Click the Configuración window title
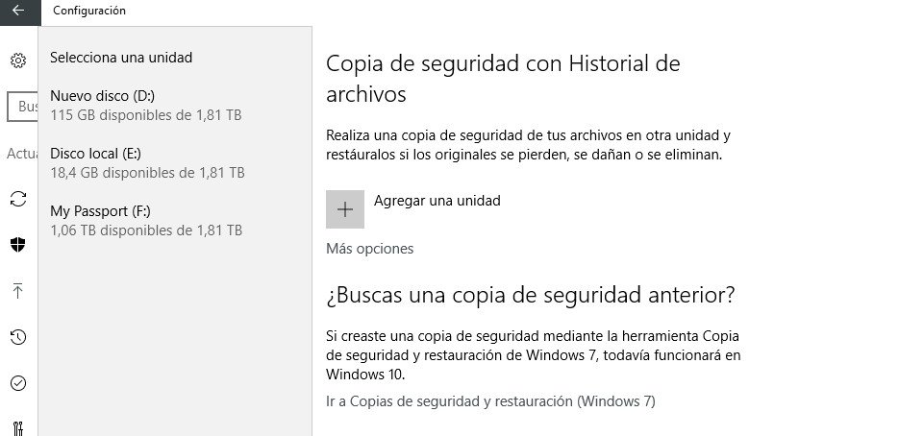 [x=89, y=11]
